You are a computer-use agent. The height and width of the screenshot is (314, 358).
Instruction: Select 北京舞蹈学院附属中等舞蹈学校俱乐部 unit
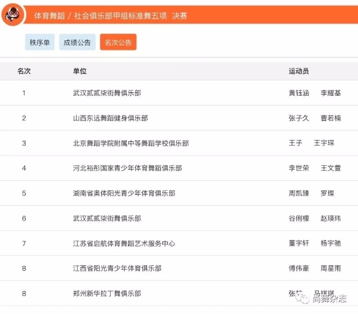(131, 143)
